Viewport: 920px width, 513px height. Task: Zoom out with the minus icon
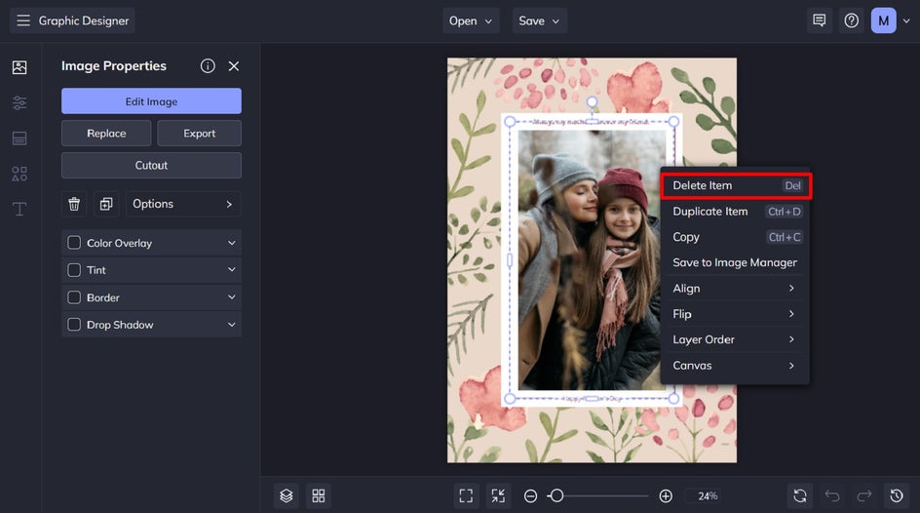(x=530, y=496)
